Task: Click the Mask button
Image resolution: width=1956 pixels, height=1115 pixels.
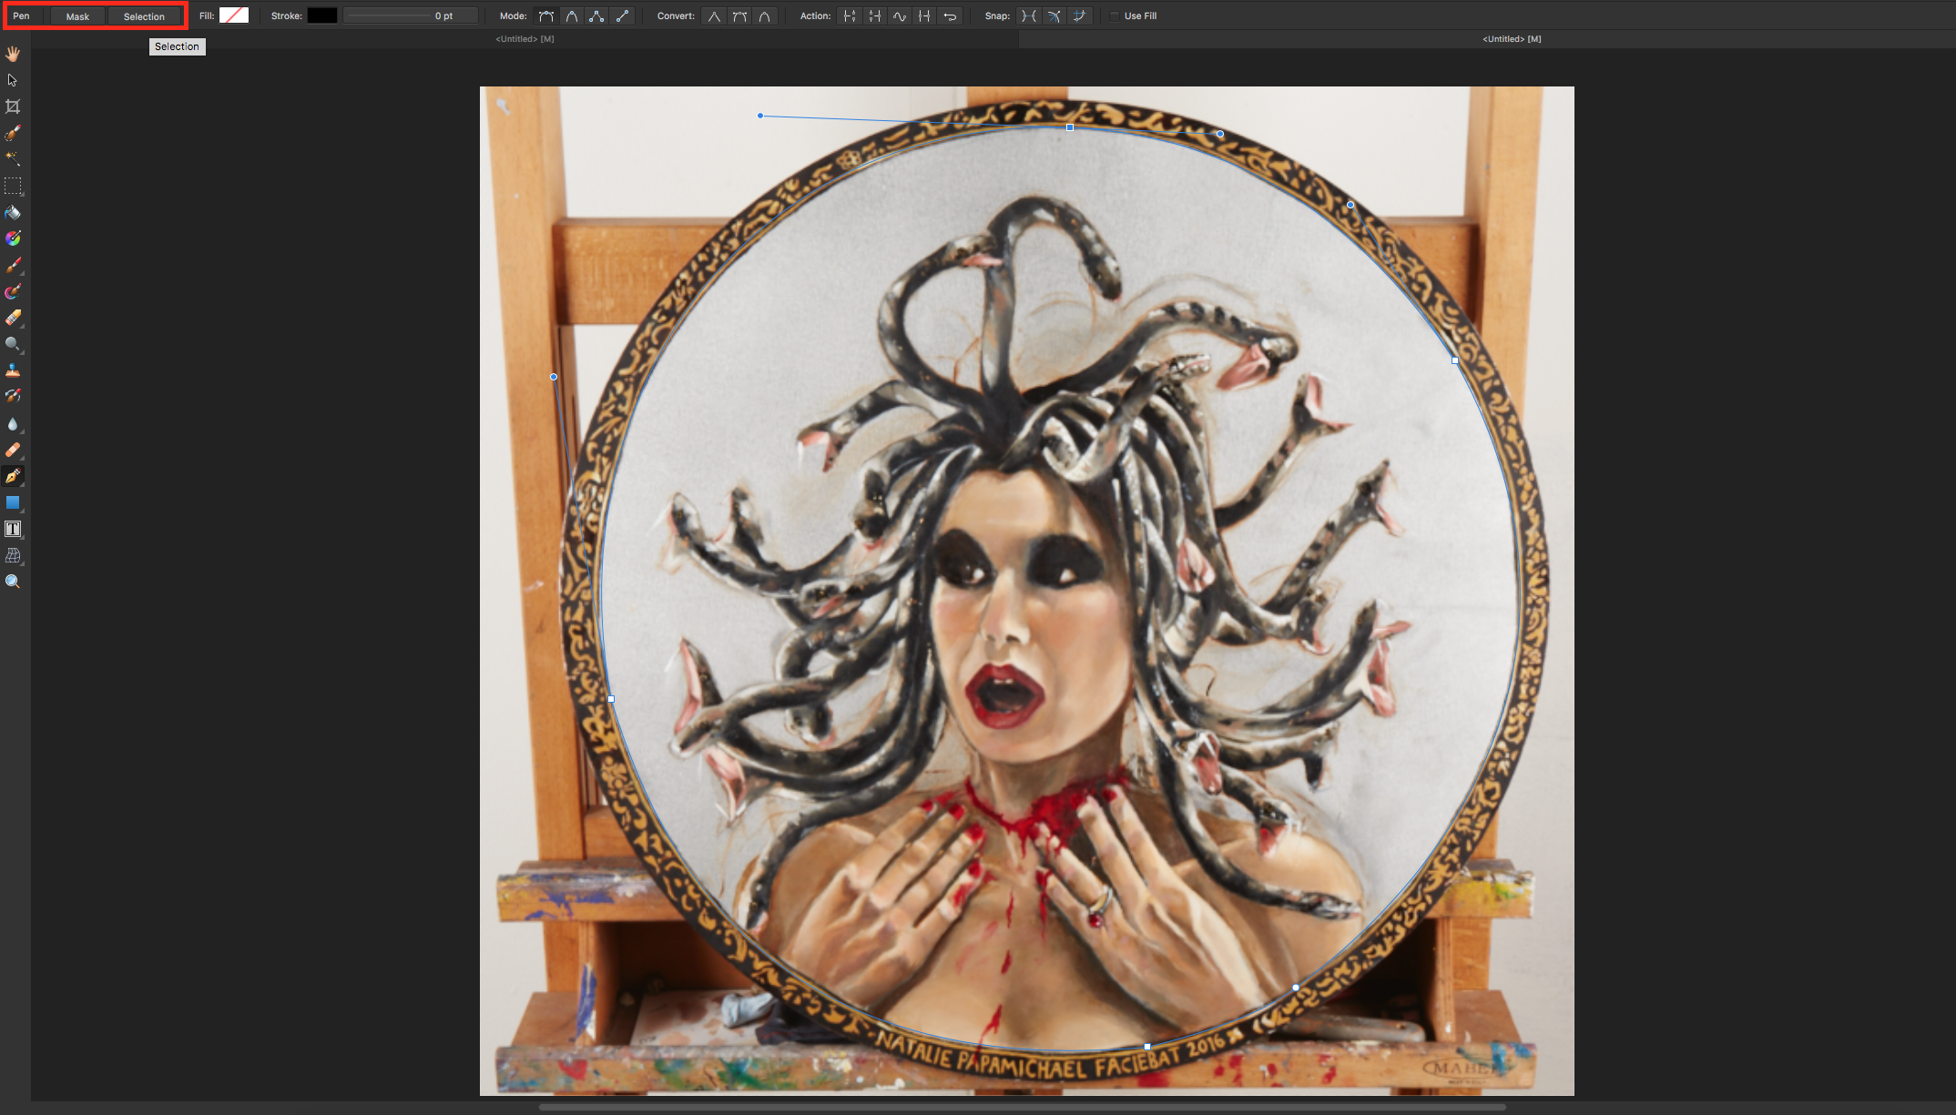Action: (77, 16)
